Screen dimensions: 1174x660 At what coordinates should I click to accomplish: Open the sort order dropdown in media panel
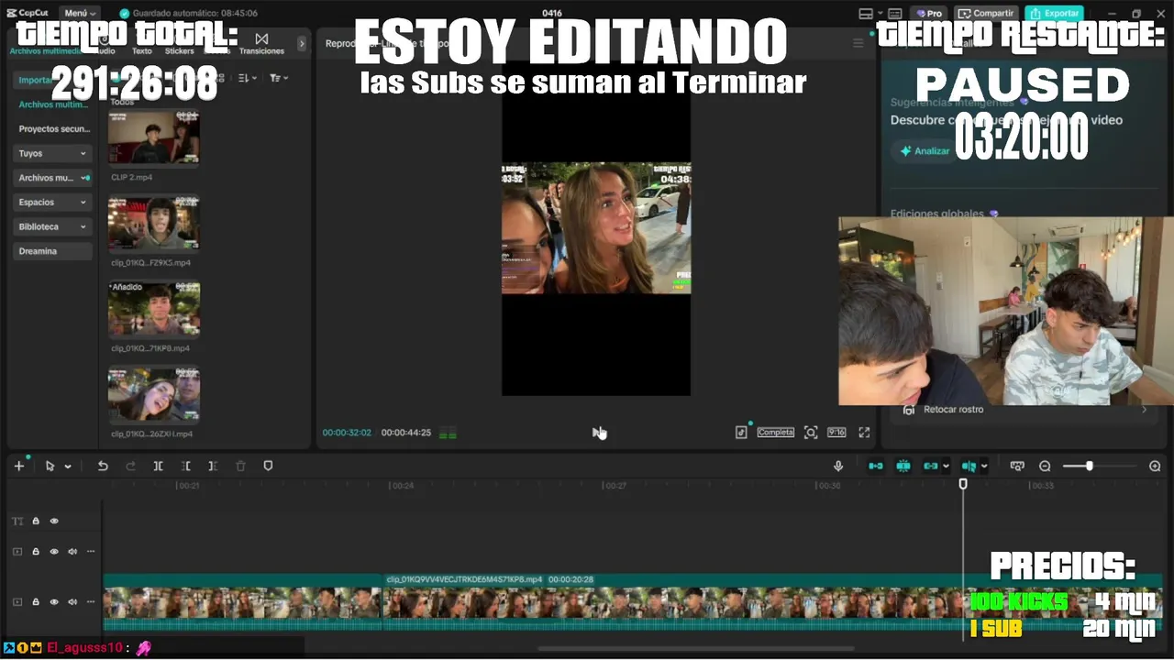[249, 78]
